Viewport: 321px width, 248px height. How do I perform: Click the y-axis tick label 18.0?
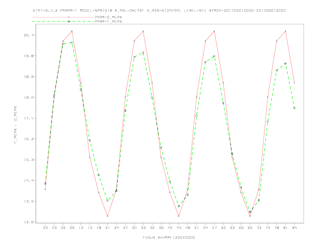(x=28, y=97)
